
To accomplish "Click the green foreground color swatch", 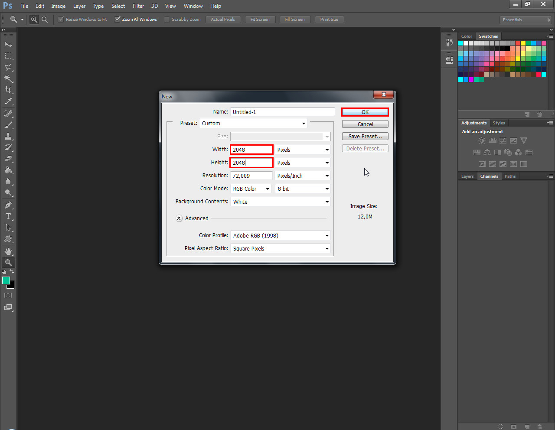I will pyautogui.click(x=6, y=280).
